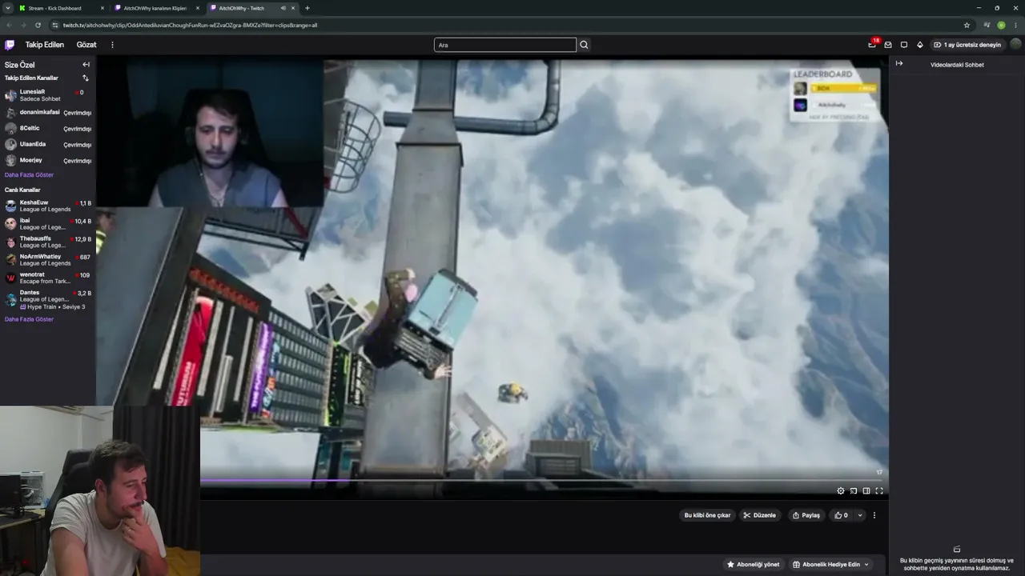Sort followed channels with arrows icon

(x=86, y=78)
